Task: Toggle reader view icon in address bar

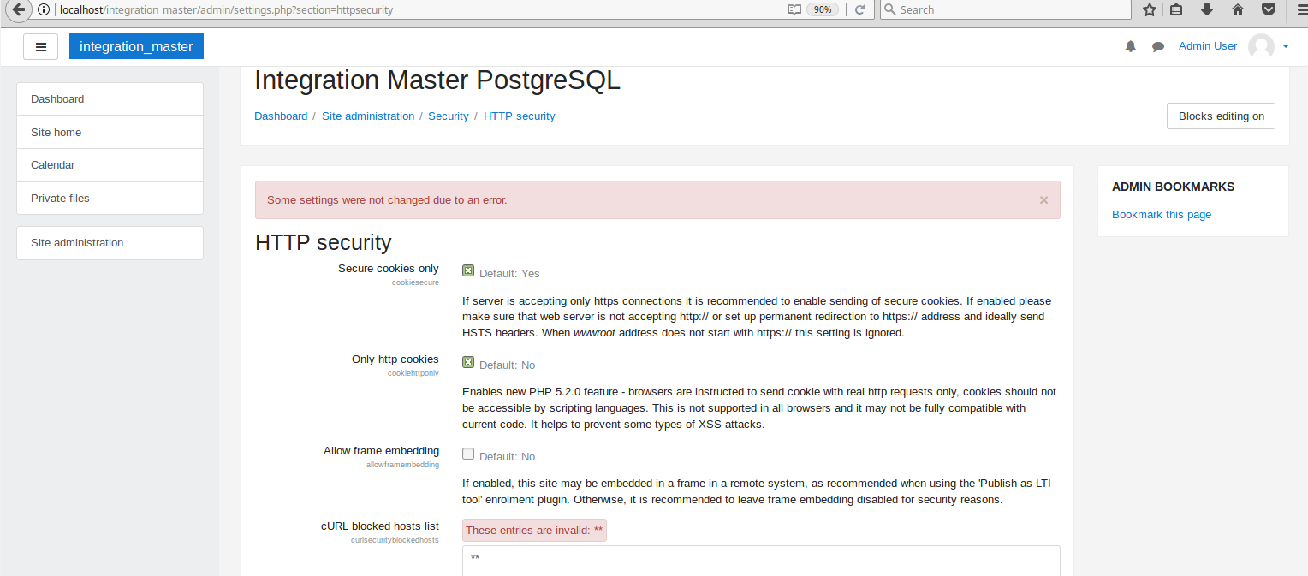Action: [794, 9]
